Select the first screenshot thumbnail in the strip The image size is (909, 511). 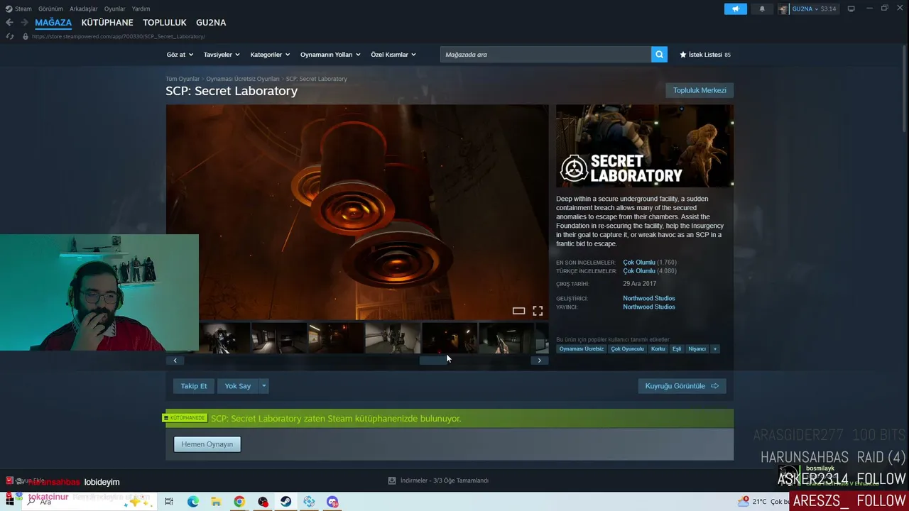(x=224, y=338)
